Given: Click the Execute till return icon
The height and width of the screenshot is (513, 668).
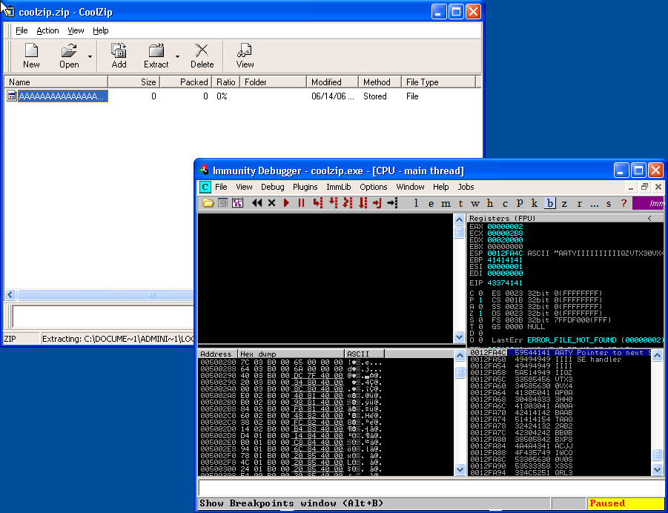Looking at the screenshot, I should (x=377, y=203).
